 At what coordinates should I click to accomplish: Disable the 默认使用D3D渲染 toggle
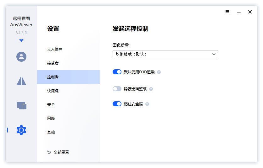117,72
